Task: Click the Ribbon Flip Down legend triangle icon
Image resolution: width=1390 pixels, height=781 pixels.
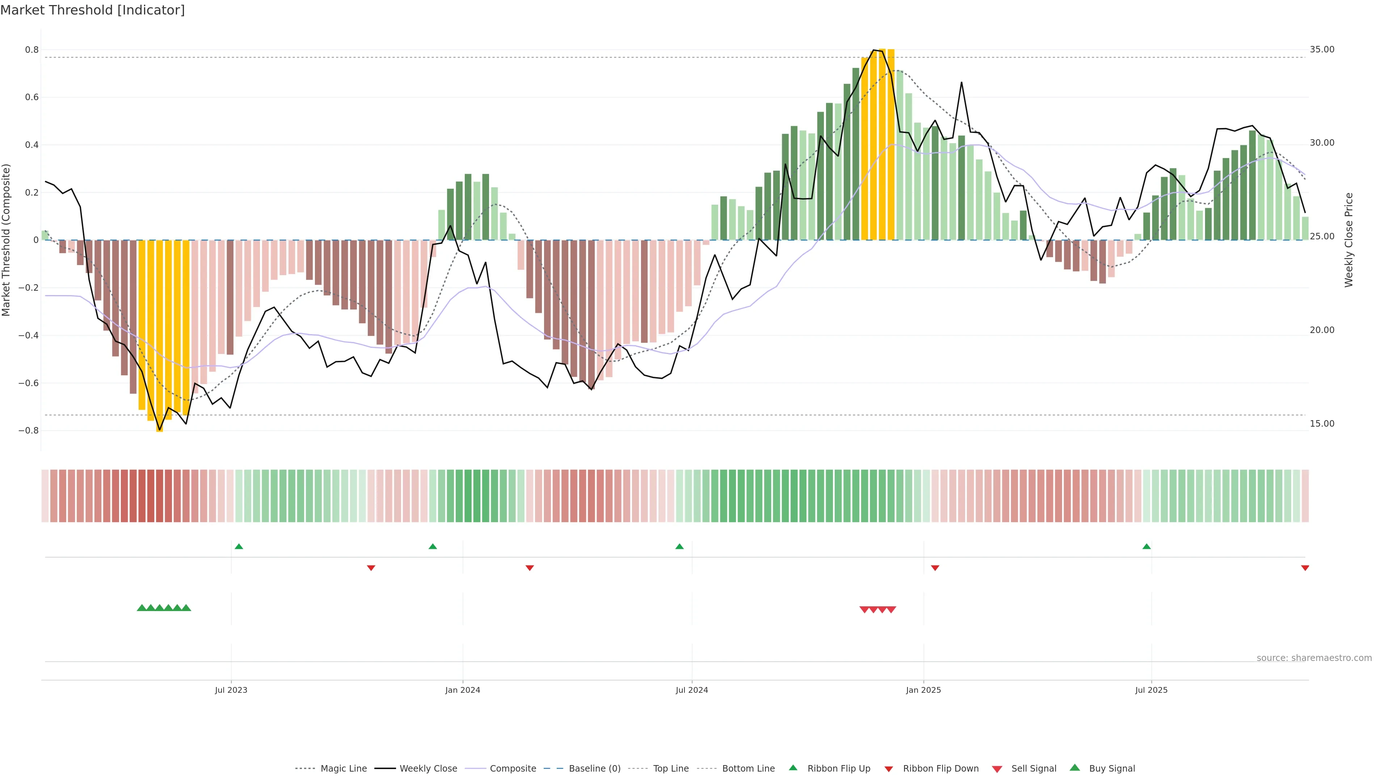Action: point(889,769)
